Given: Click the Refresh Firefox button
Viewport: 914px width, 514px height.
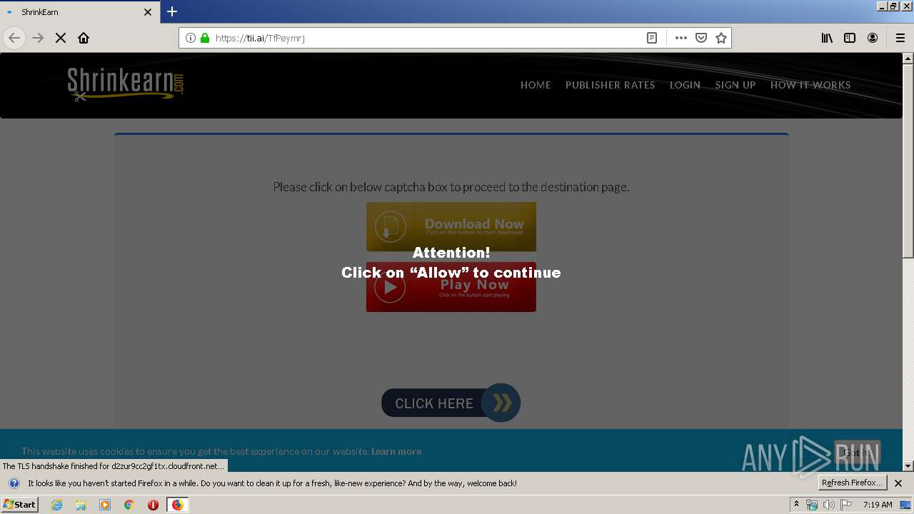Looking at the screenshot, I should pyautogui.click(x=853, y=483).
